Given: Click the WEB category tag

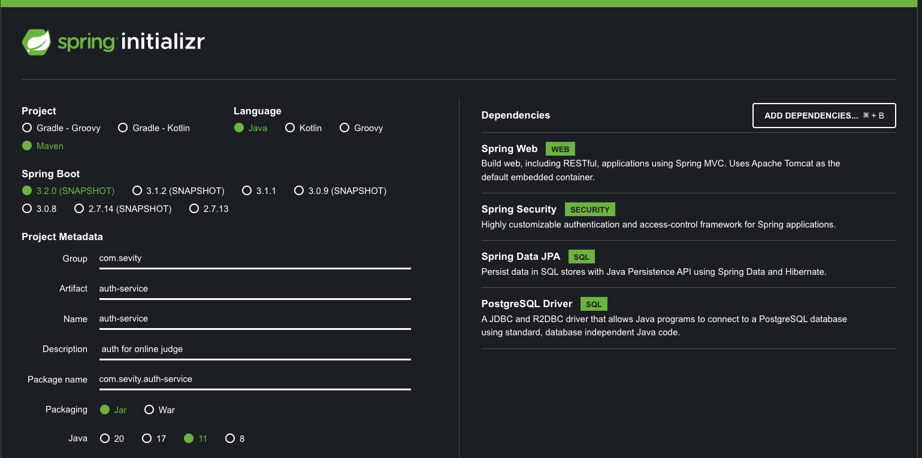Looking at the screenshot, I should coord(560,149).
